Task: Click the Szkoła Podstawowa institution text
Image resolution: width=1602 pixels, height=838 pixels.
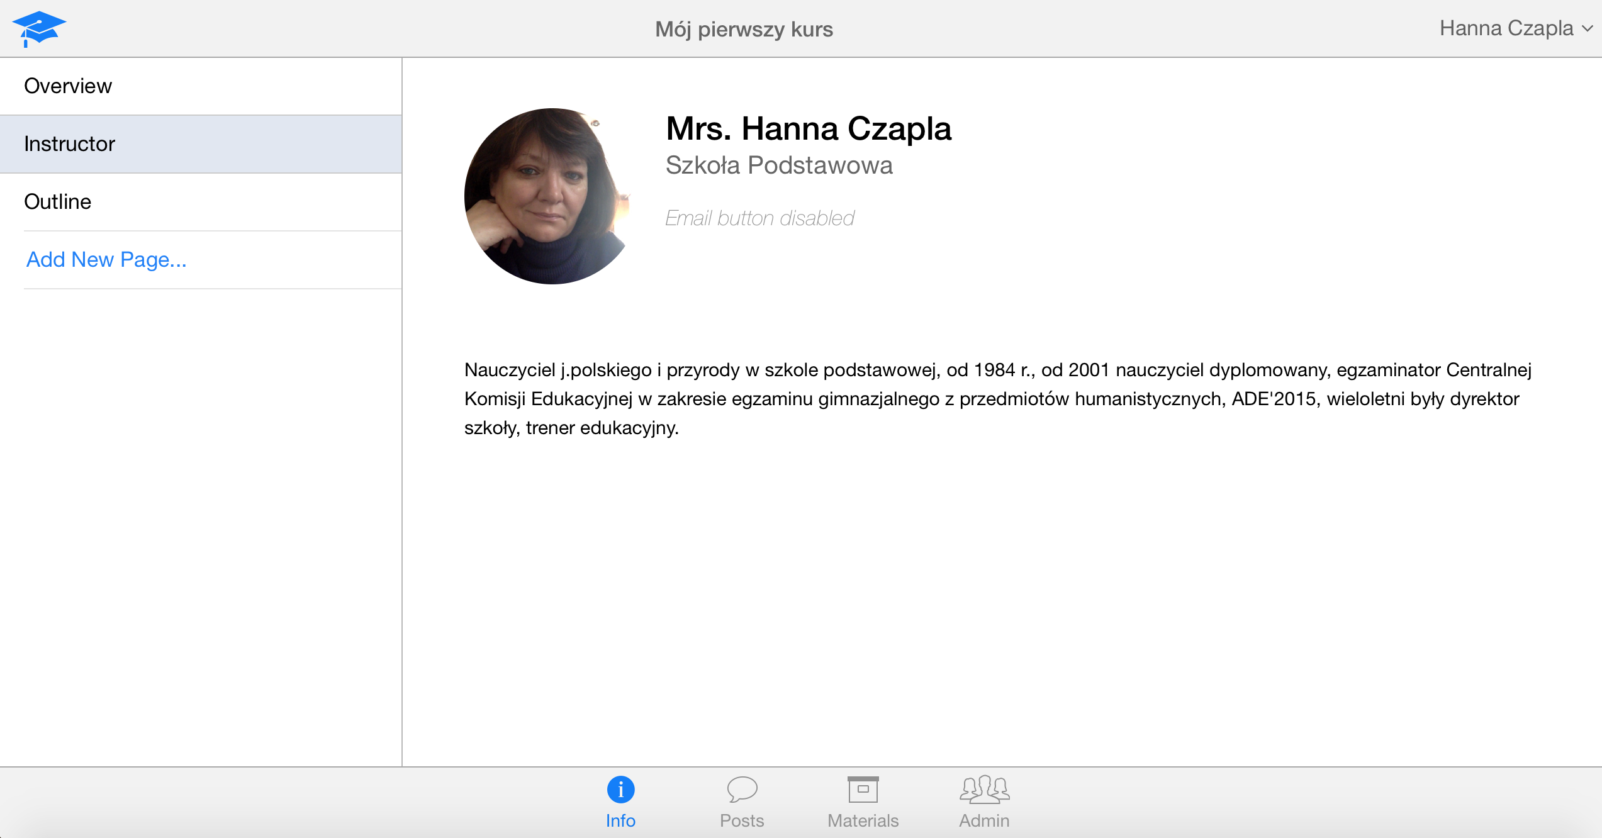Action: tap(779, 165)
